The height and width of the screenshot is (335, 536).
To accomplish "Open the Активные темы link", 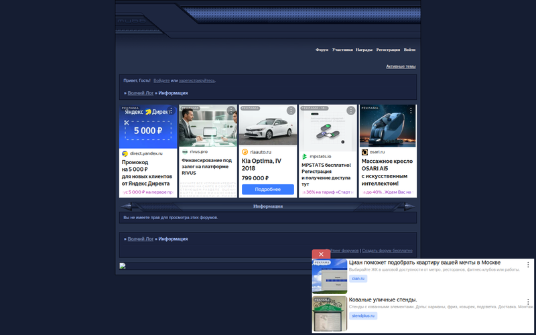I will [x=401, y=66].
